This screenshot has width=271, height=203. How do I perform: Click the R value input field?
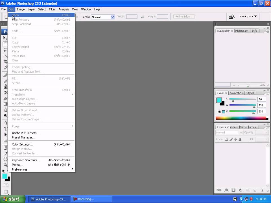coord(261,99)
